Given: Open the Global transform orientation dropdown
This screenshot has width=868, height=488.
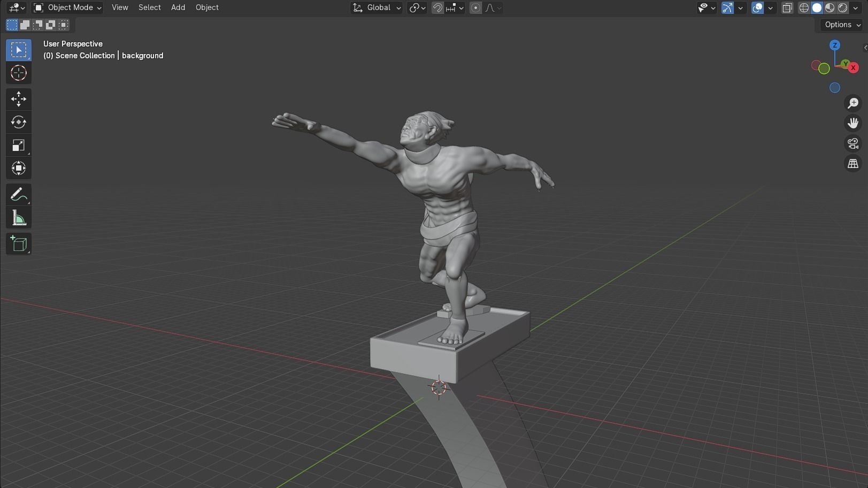Looking at the screenshot, I should click(377, 7).
